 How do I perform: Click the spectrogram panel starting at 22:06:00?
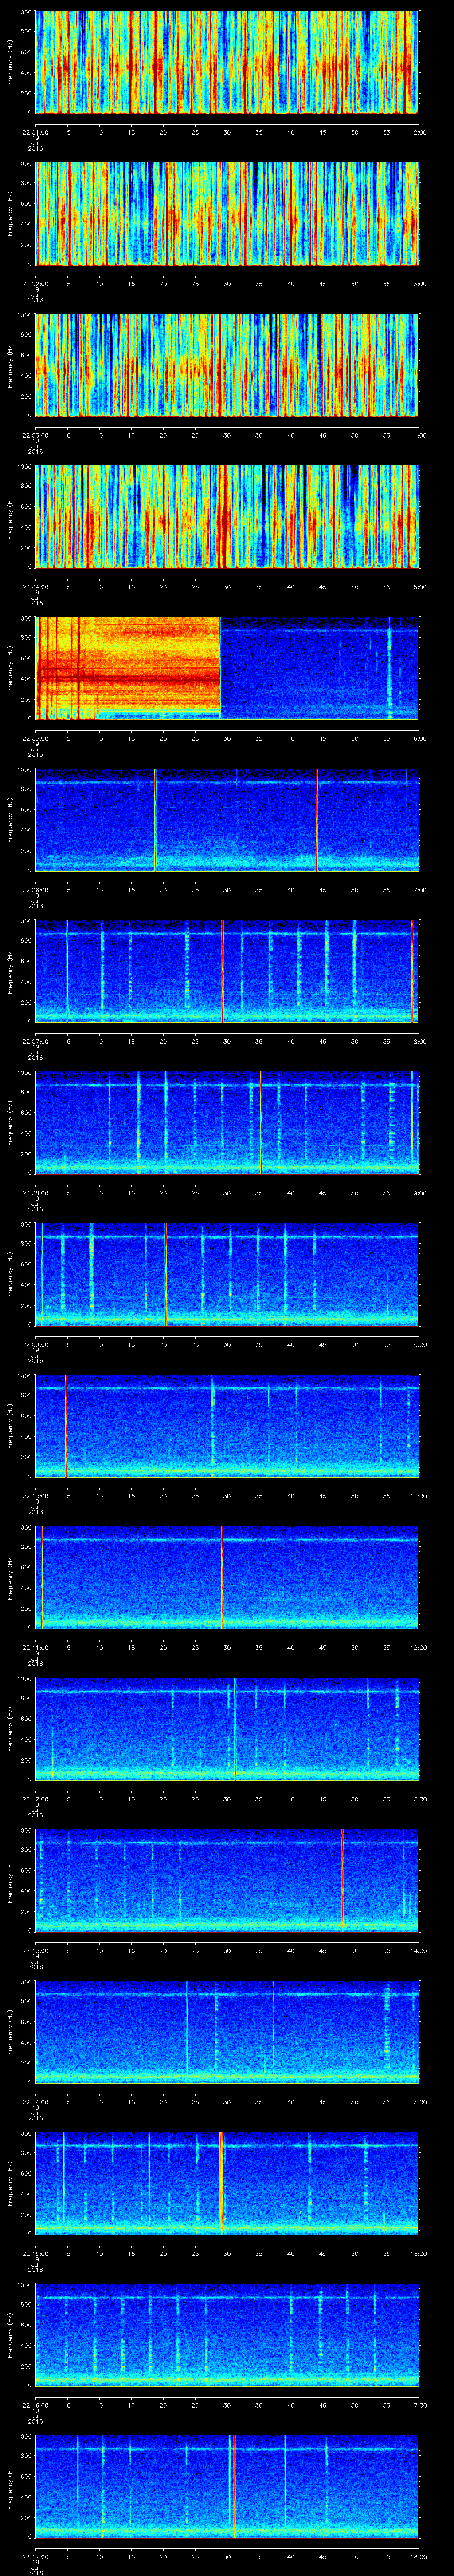coord(227,820)
